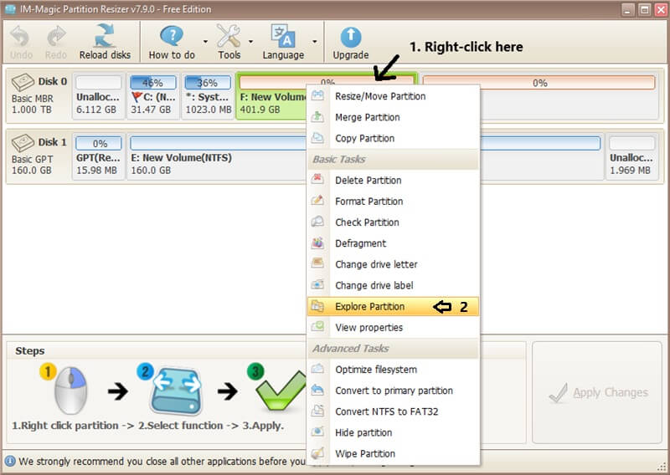Click the Basic GPT 160.0 GB label
The image size is (670, 475).
(x=33, y=165)
